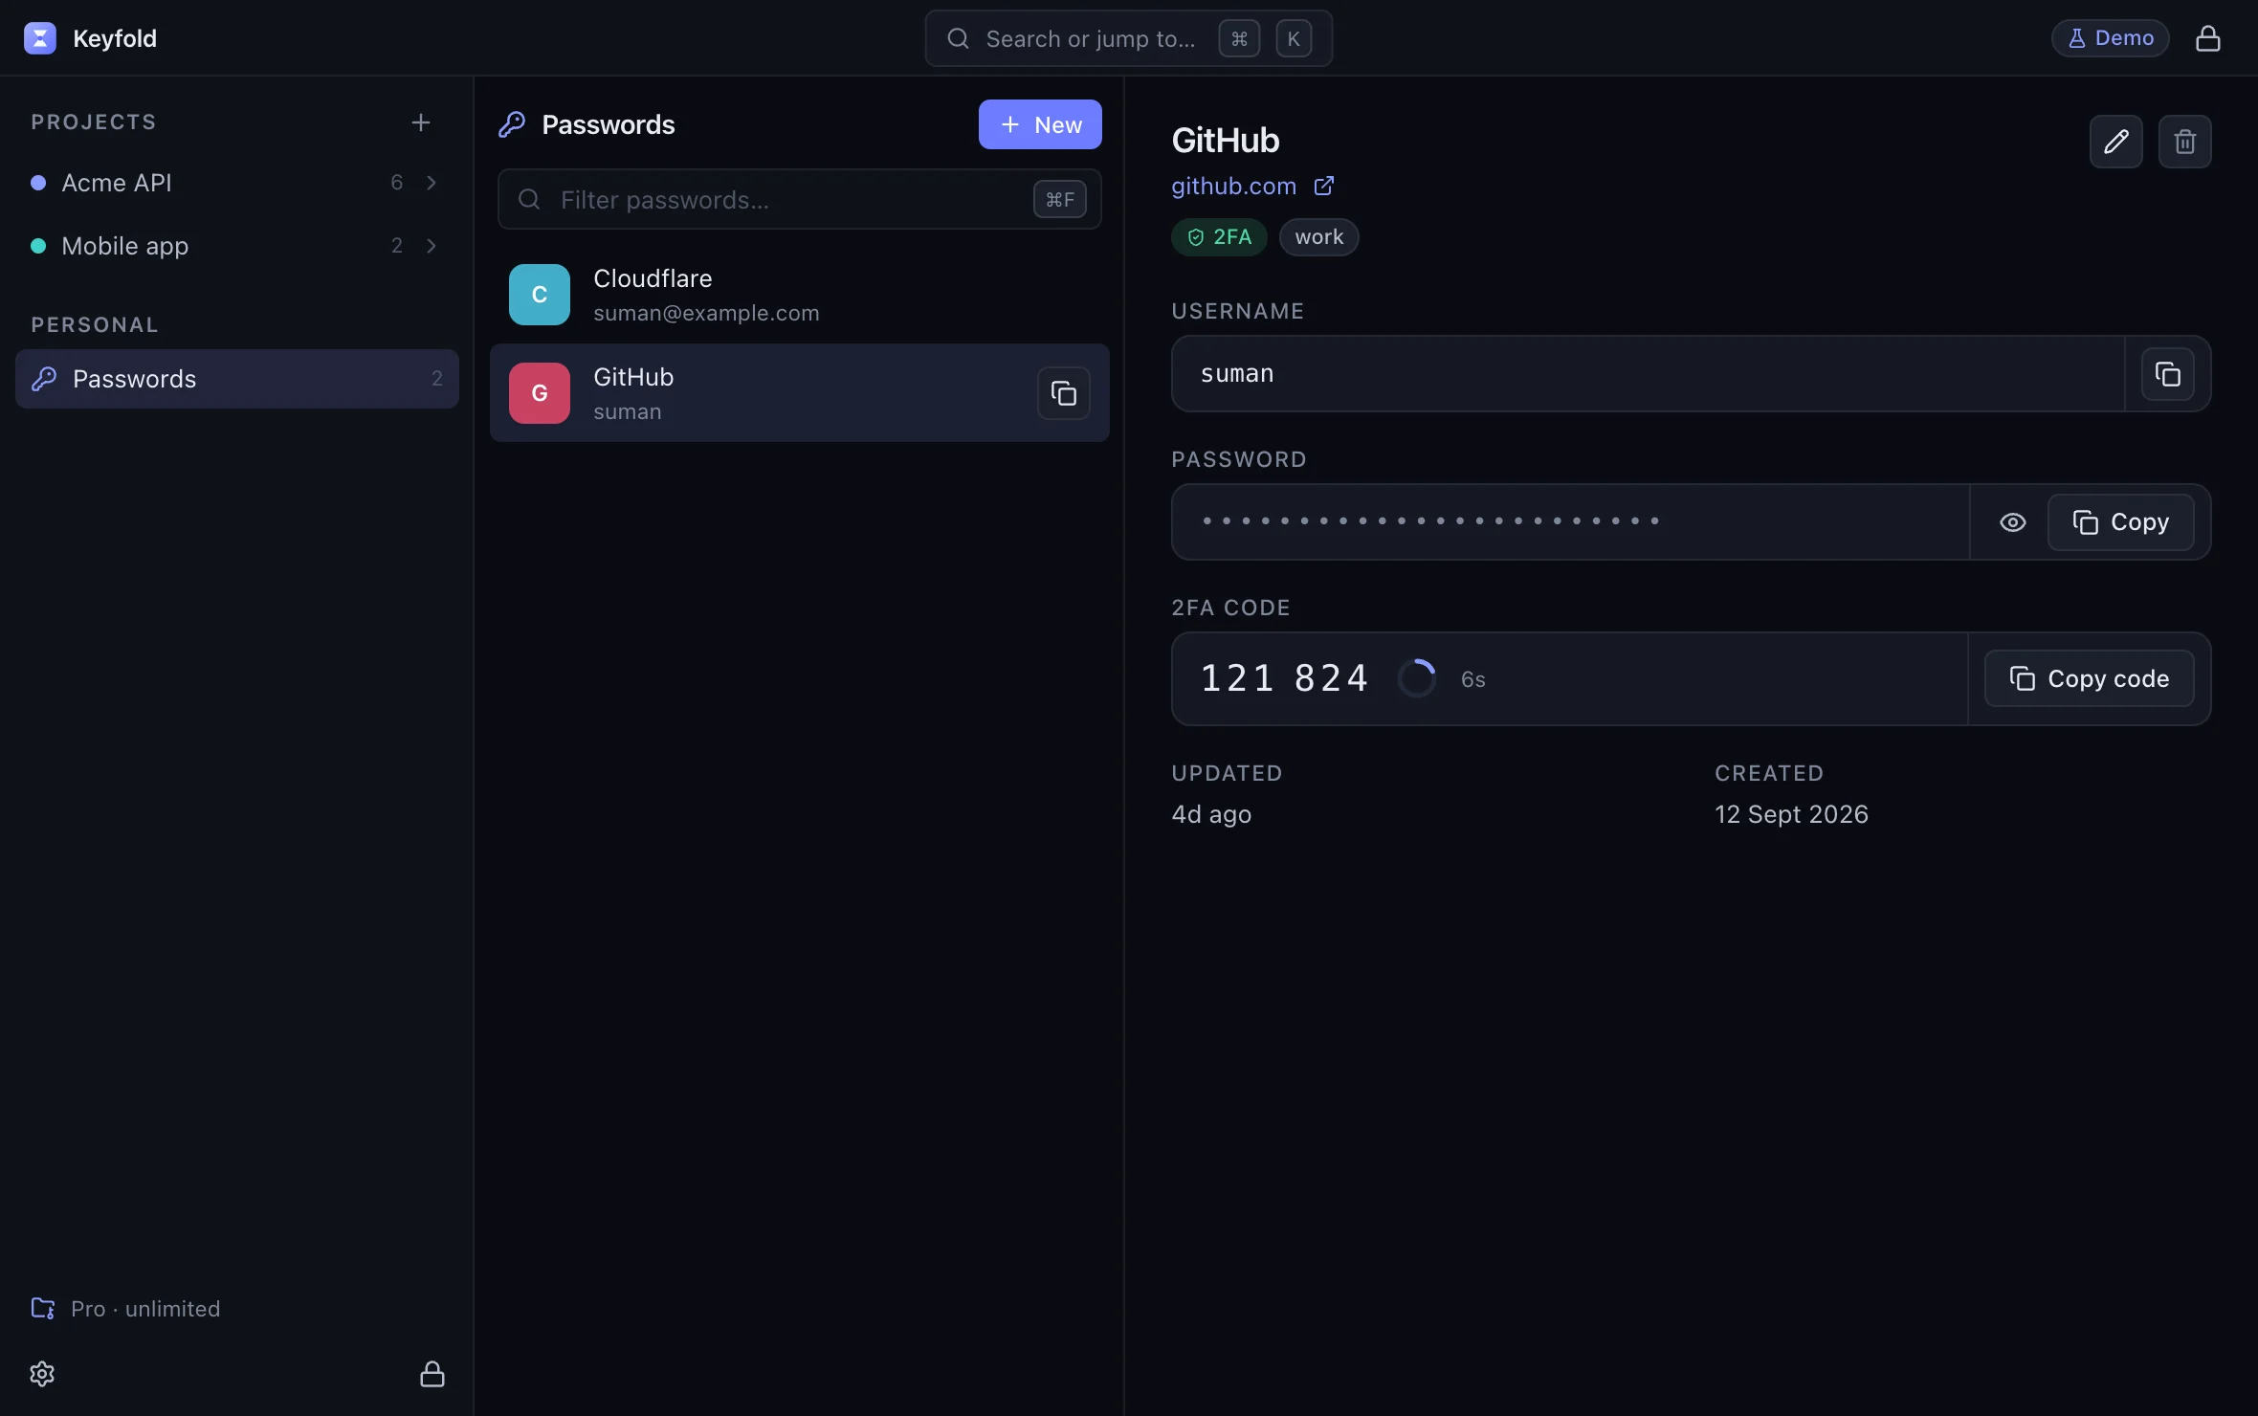Viewport: 2258px width, 1416px height.
Task: Expand Mobile app project chevron
Action: (x=432, y=246)
